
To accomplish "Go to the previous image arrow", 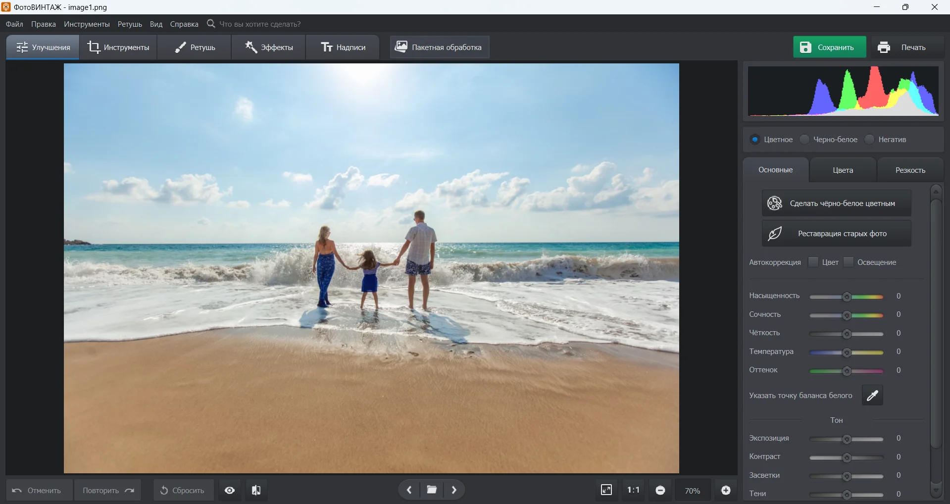I will click(409, 490).
